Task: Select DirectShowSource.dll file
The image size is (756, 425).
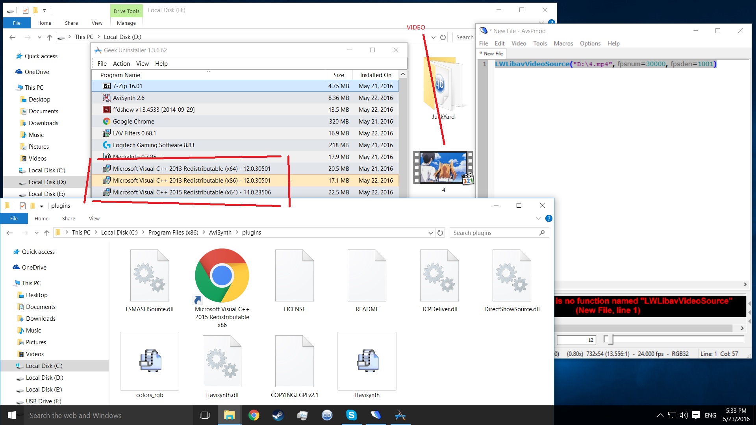Action: pyautogui.click(x=512, y=275)
